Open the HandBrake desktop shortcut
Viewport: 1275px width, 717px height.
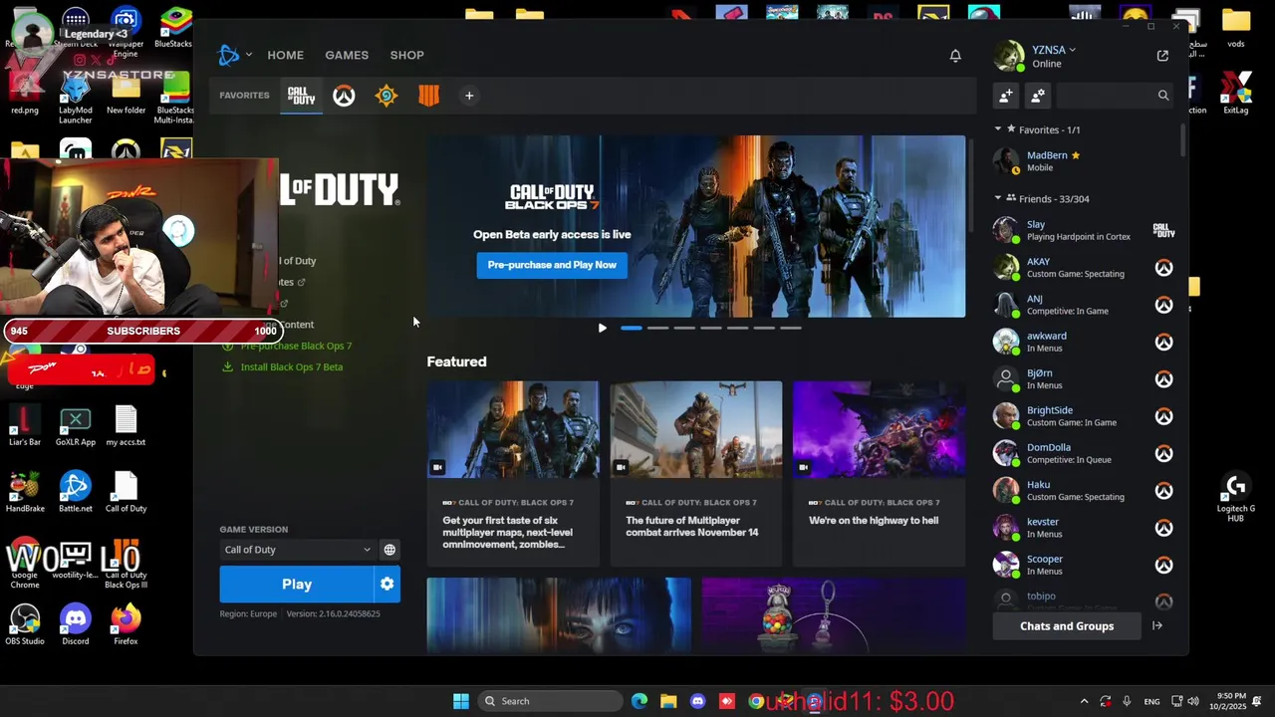coord(25,491)
